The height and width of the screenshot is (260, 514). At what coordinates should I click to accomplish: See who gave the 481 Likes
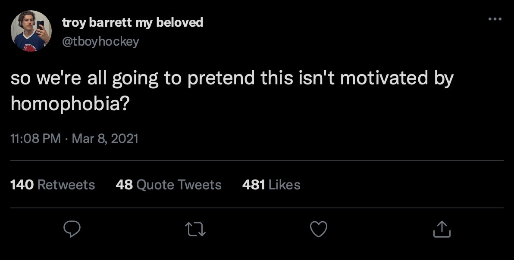click(271, 185)
